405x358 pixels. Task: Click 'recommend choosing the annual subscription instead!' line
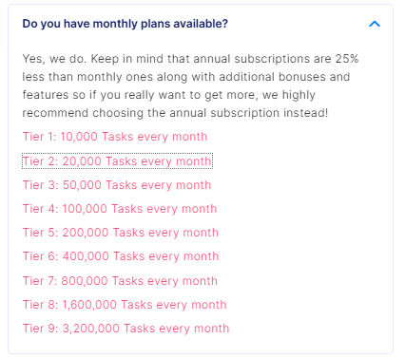175,113
